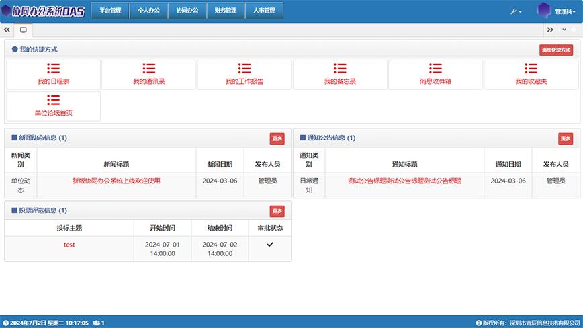Click the OAS logo at top left
583x328 pixels.
[43, 11]
